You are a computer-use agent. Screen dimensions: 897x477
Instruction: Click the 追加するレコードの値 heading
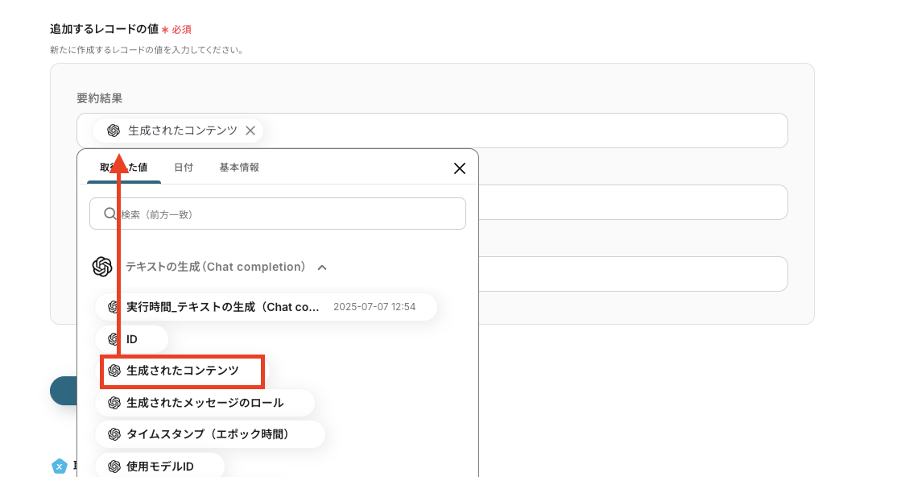click(104, 29)
